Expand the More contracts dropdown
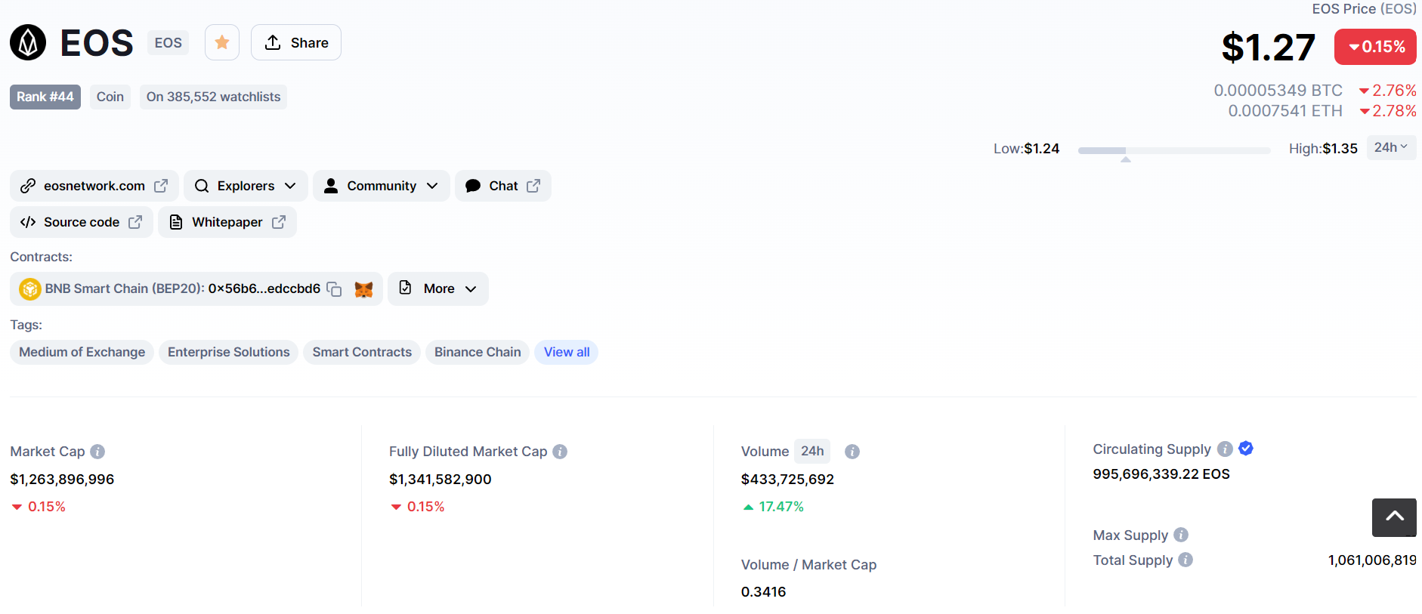This screenshot has width=1422, height=614. (x=438, y=288)
